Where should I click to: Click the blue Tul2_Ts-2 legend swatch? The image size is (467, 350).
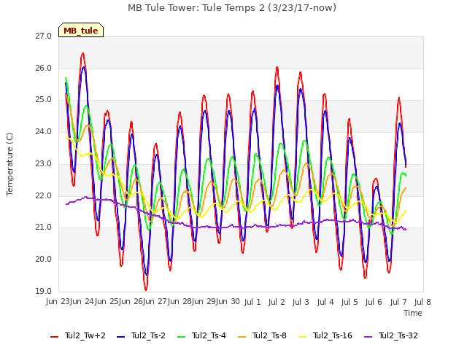pyautogui.click(x=120, y=337)
